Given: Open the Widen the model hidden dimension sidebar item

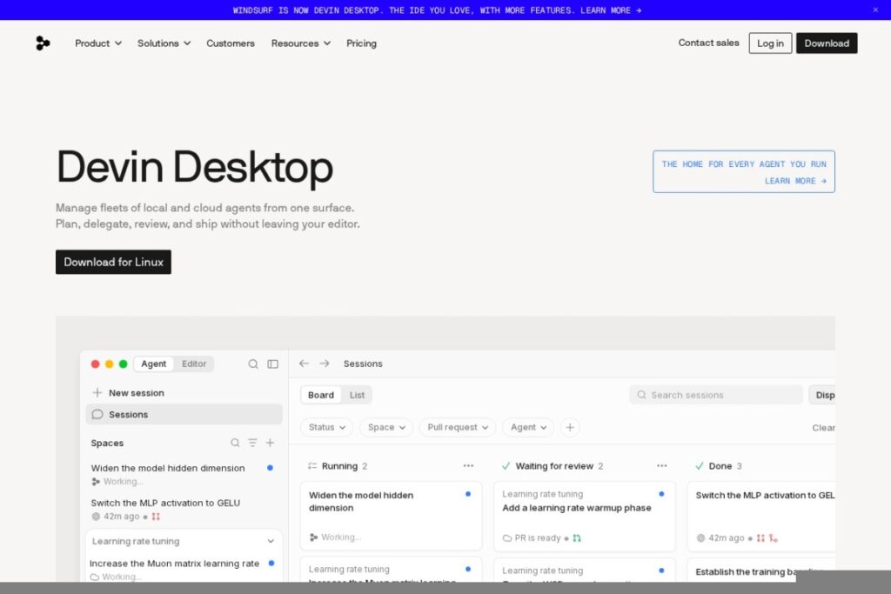Looking at the screenshot, I should click(182, 474).
